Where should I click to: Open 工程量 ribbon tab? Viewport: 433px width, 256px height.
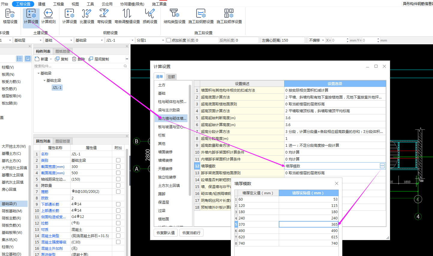tap(59, 4)
